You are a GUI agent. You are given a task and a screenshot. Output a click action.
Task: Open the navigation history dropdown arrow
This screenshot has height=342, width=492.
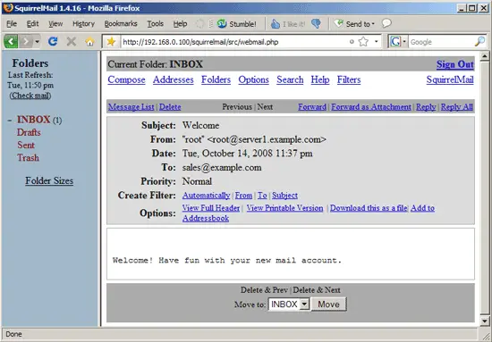point(37,42)
